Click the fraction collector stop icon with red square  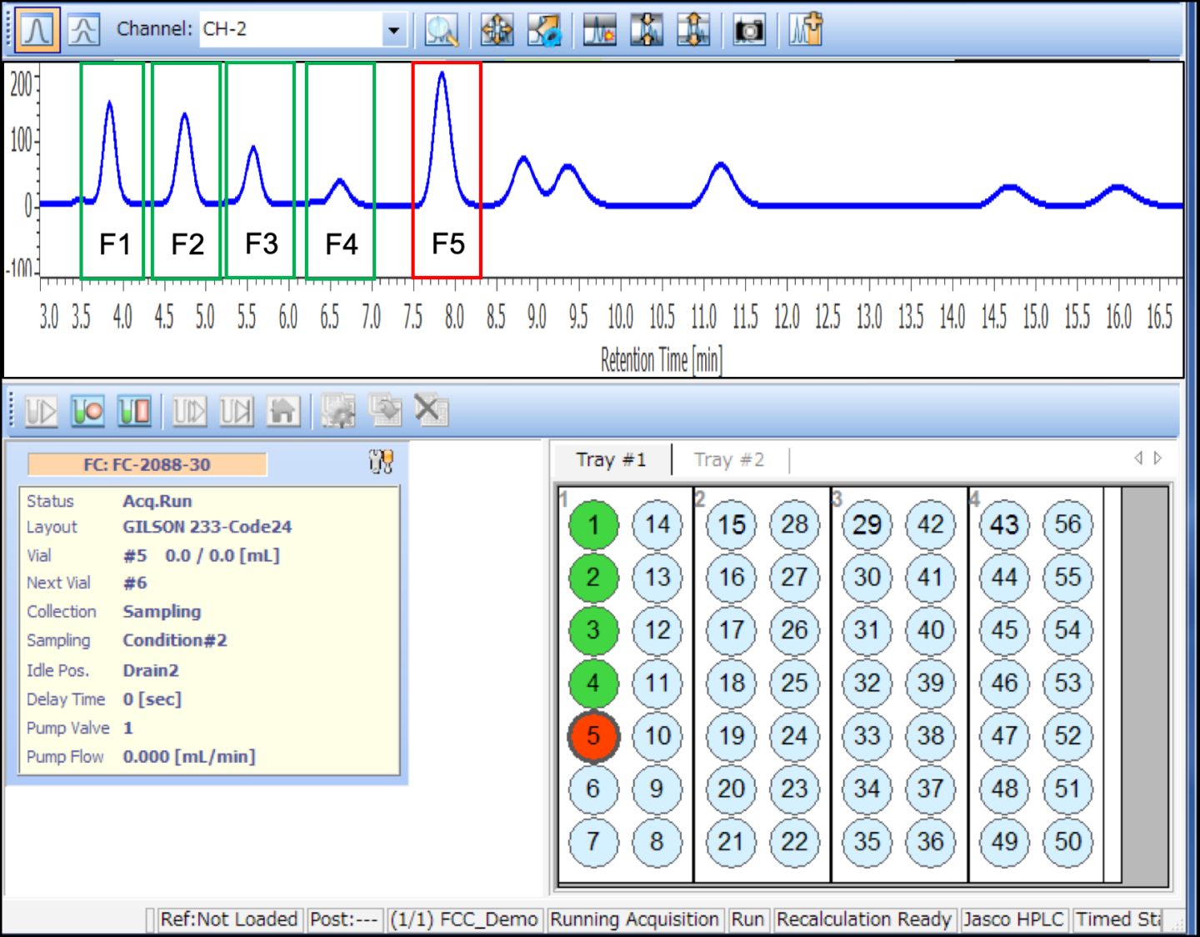[134, 411]
